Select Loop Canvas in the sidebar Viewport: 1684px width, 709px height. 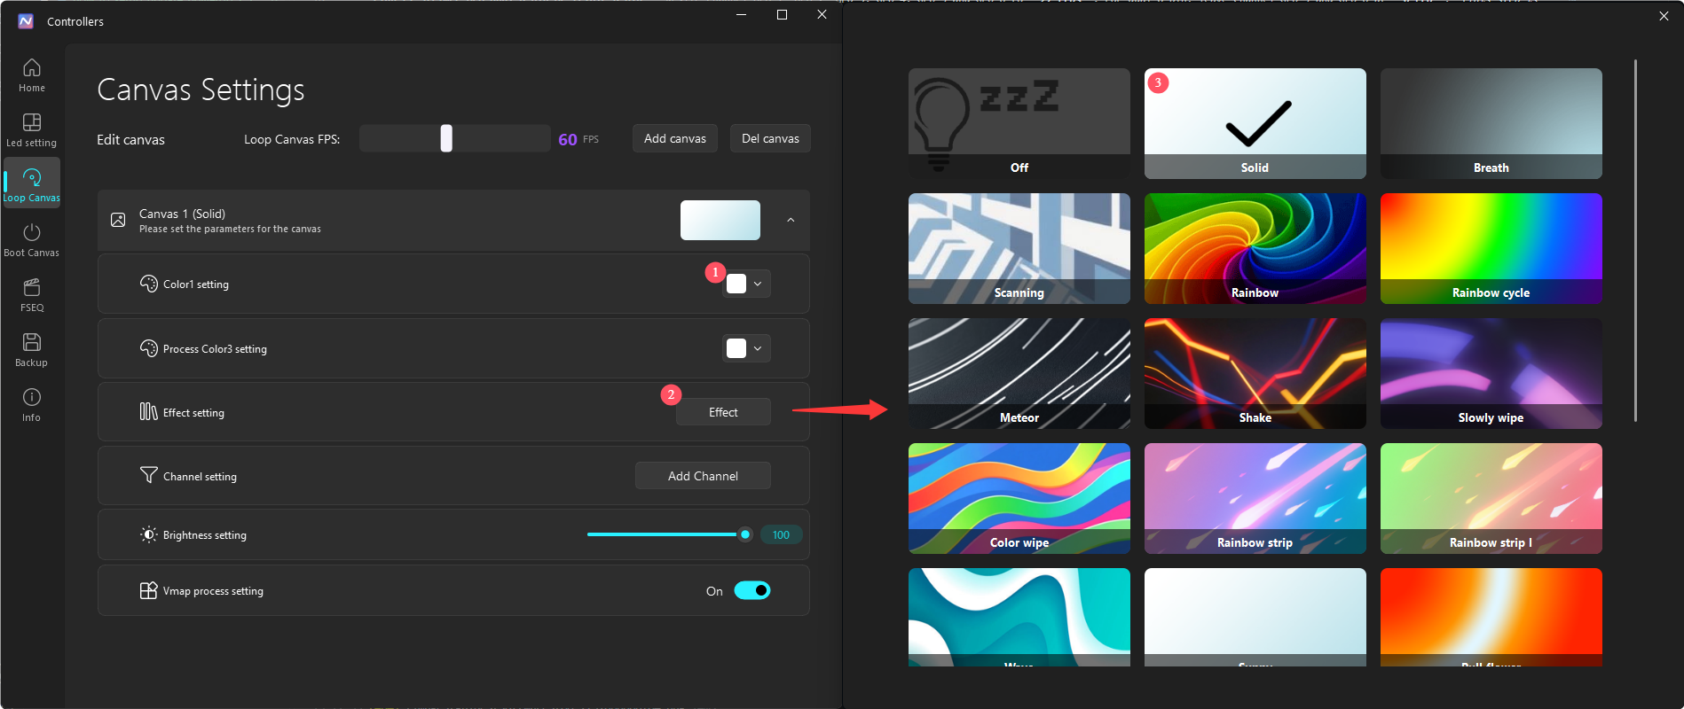(x=32, y=184)
